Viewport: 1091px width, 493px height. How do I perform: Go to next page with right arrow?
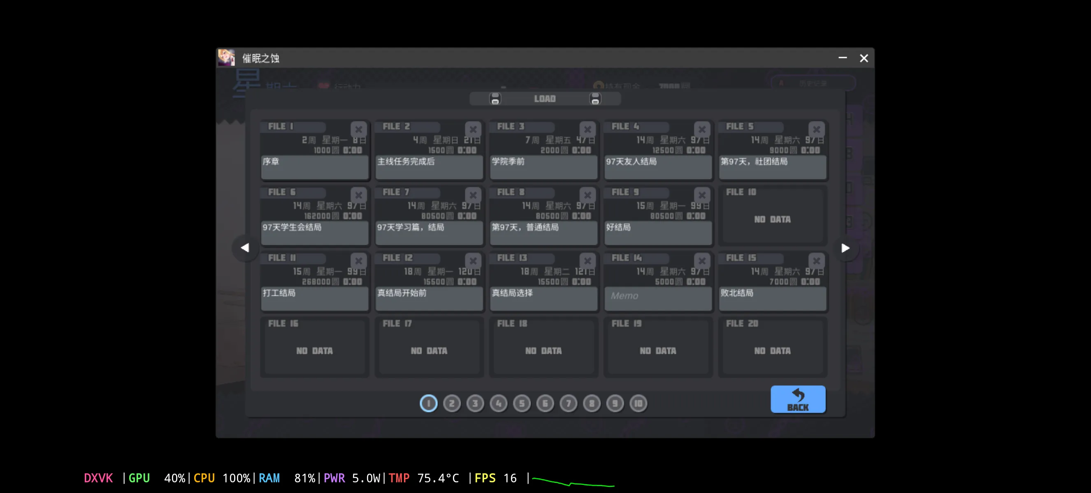[x=845, y=248]
